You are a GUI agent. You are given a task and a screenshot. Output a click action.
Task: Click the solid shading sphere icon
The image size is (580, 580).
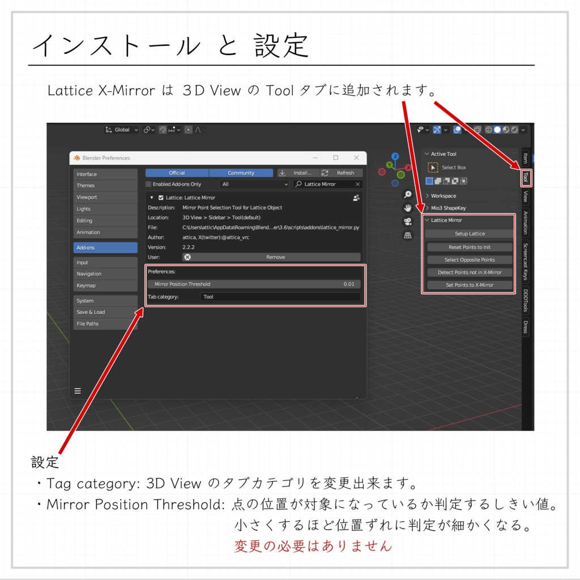(497, 130)
